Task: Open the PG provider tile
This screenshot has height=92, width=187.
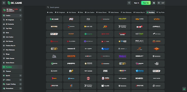Action: [x=88, y=19]
